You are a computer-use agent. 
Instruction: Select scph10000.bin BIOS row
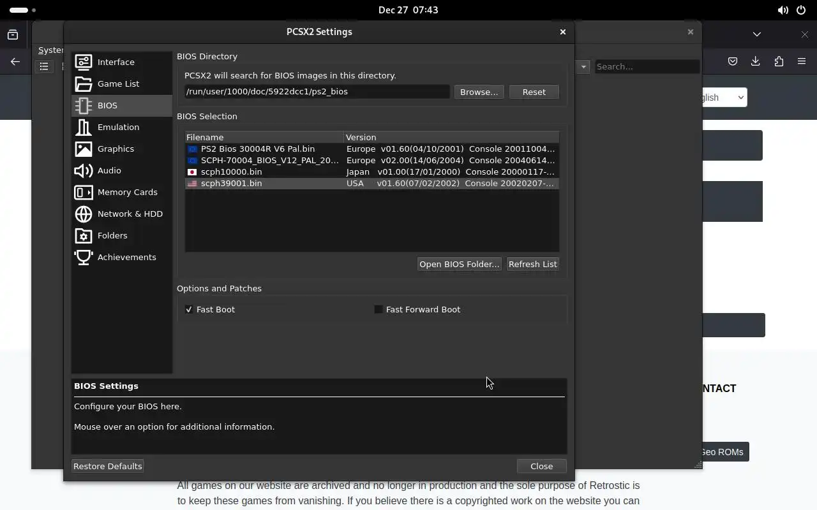tap(372, 171)
